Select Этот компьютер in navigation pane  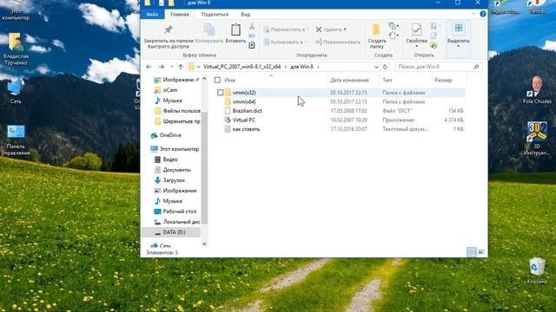(x=179, y=149)
